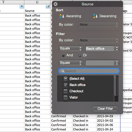Click the Clear Filter button
Viewport: 132px width, 132px height.
pyautogui.click(x=105, y=109)
